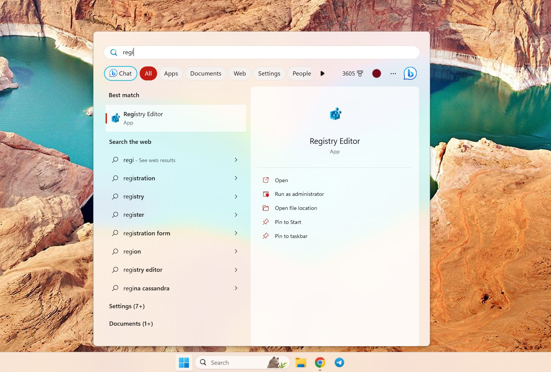
Task: Switch to the Web filter tab
Action: [240, 74]
